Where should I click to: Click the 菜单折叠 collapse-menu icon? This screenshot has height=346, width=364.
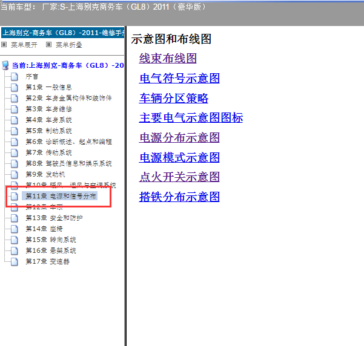click(48, 45)
